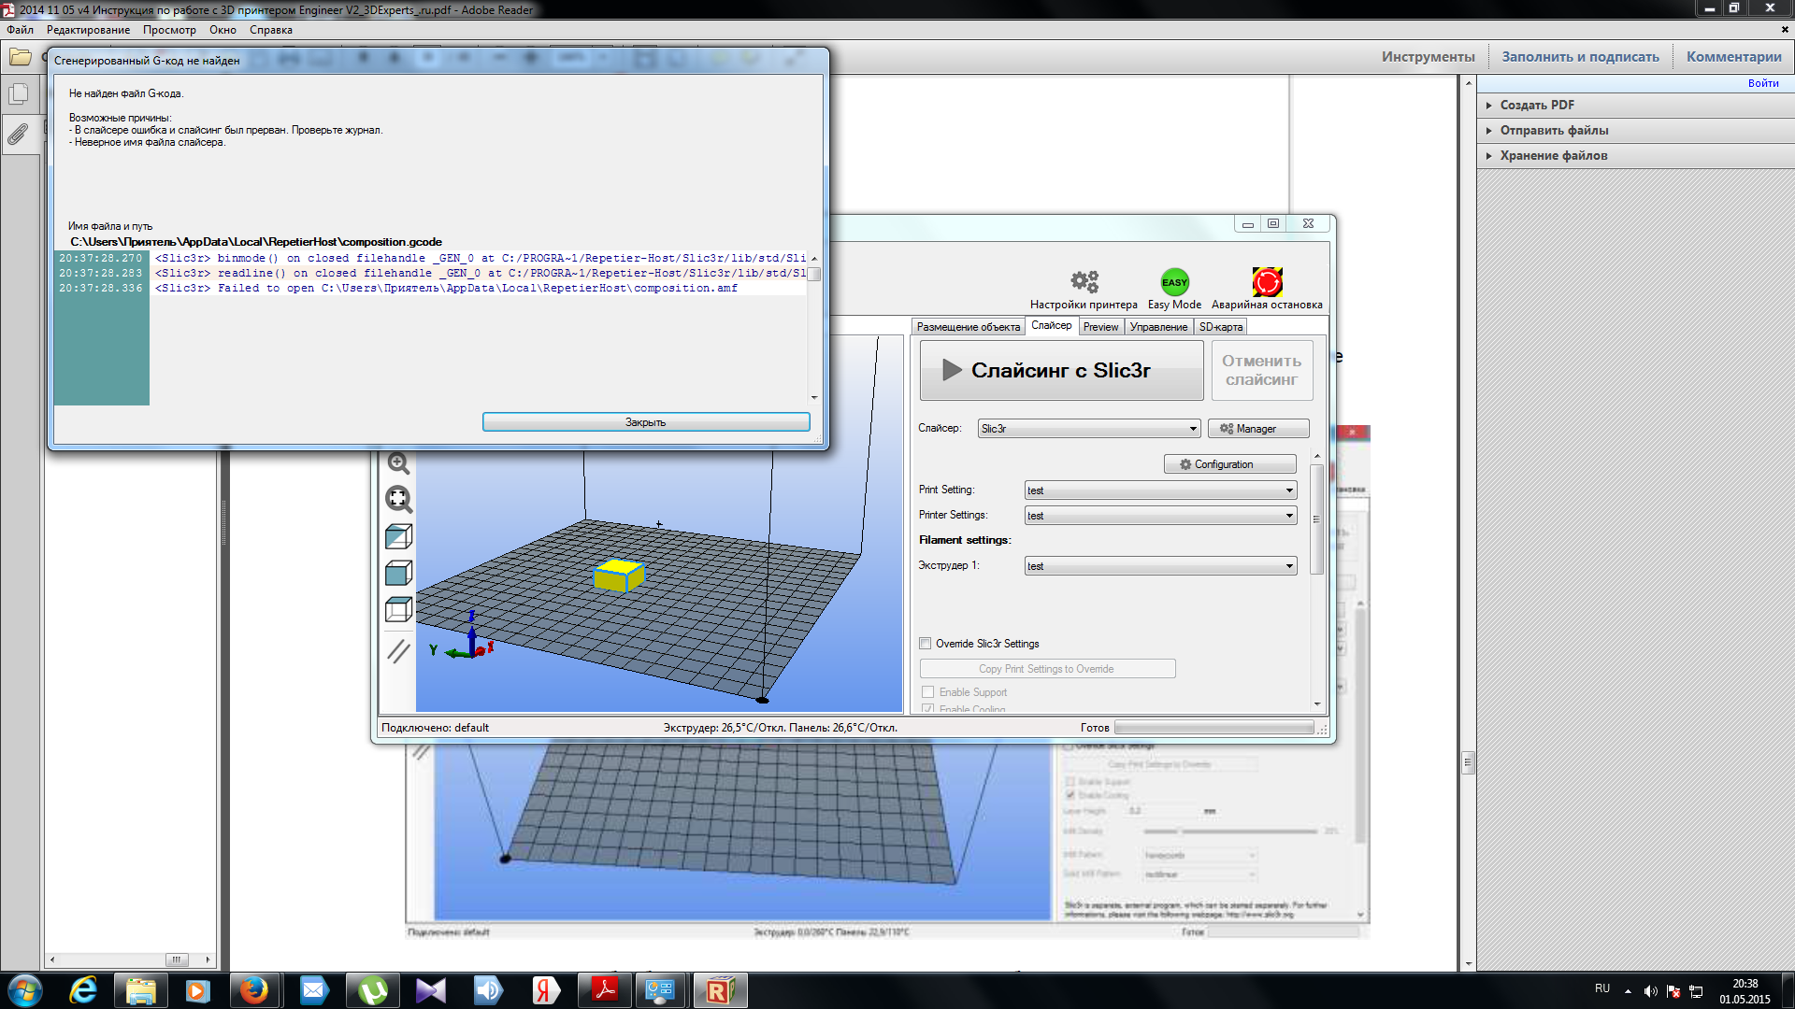Open Windows Explorer taskbar icon
The image size is (1795, 1009).
140,990
